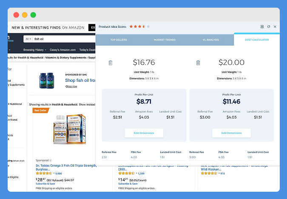This screenshot has height=199, width=287.
Task: Edit Landed Unit Cost field under $16.76
Action: point(173,157)
